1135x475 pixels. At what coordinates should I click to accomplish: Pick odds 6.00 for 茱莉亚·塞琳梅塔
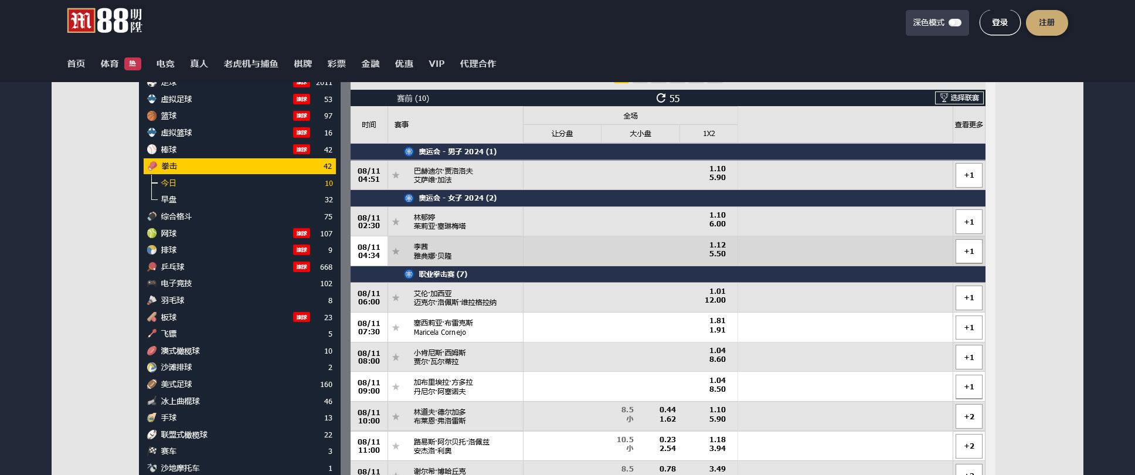pos(718,224)
